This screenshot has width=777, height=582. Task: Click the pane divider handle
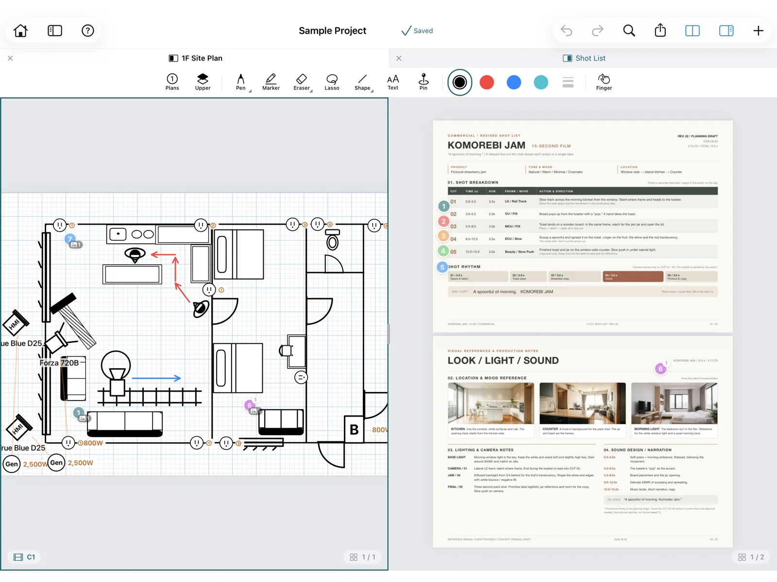point(388,334)
